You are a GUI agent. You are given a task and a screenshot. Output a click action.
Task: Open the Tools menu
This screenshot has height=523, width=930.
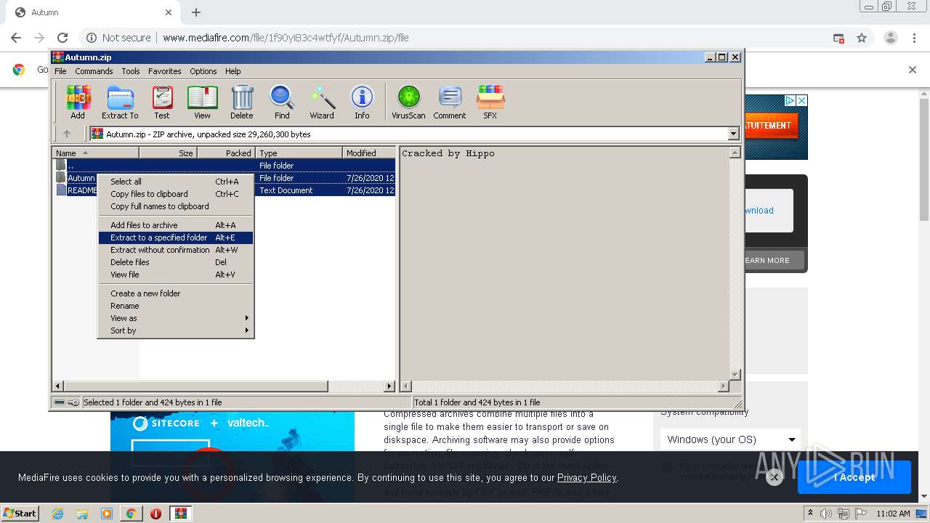pos(131,71)
